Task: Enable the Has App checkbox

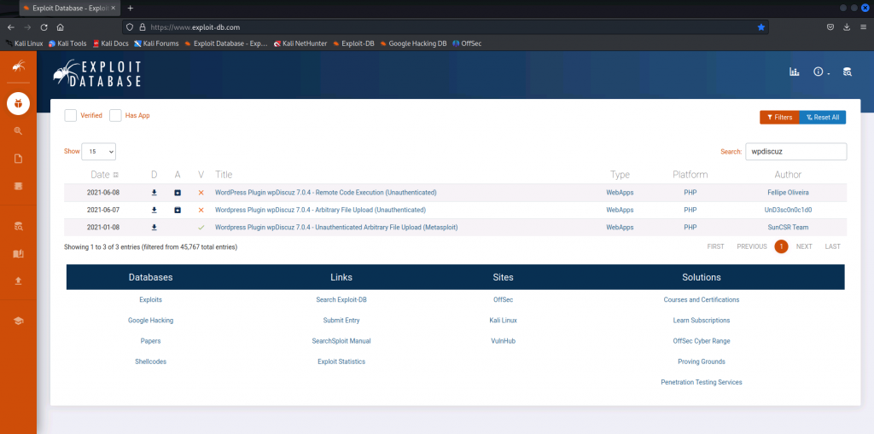Action: tap(115, 115)
